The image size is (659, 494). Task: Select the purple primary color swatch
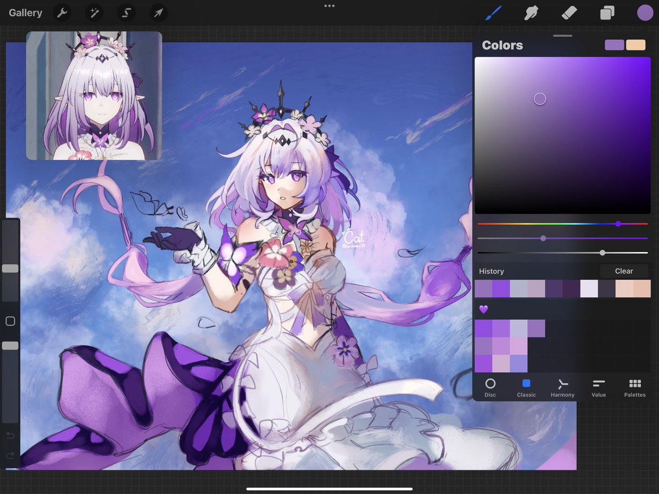click(615, 45)
